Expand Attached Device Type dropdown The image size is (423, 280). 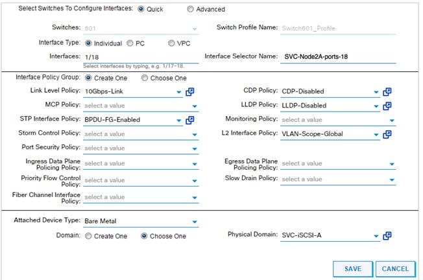195,222
